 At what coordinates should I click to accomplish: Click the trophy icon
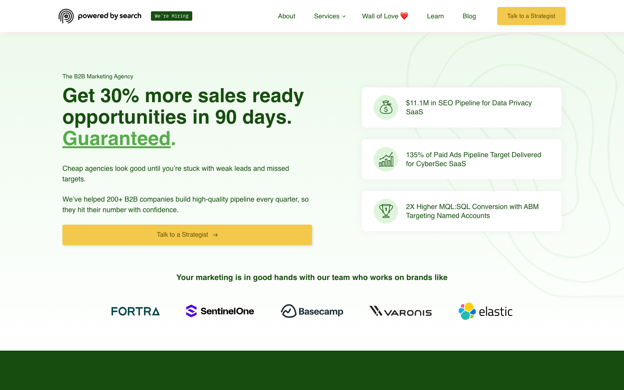tap(386, 211)
